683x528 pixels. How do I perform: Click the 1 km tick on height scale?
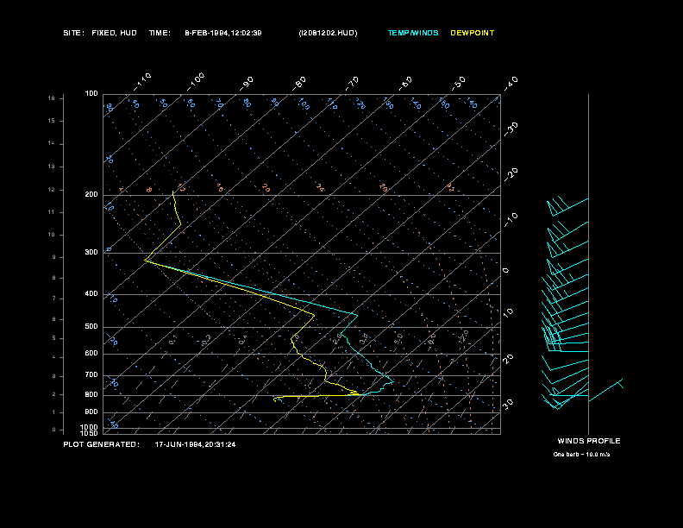[x=54, y=412]
